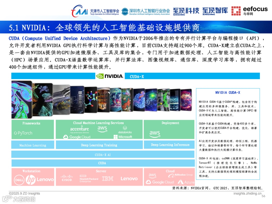
Task: Click the first colorful fluid simulation thumbnail
Action: pyautogui.click(x=22, y=99)
